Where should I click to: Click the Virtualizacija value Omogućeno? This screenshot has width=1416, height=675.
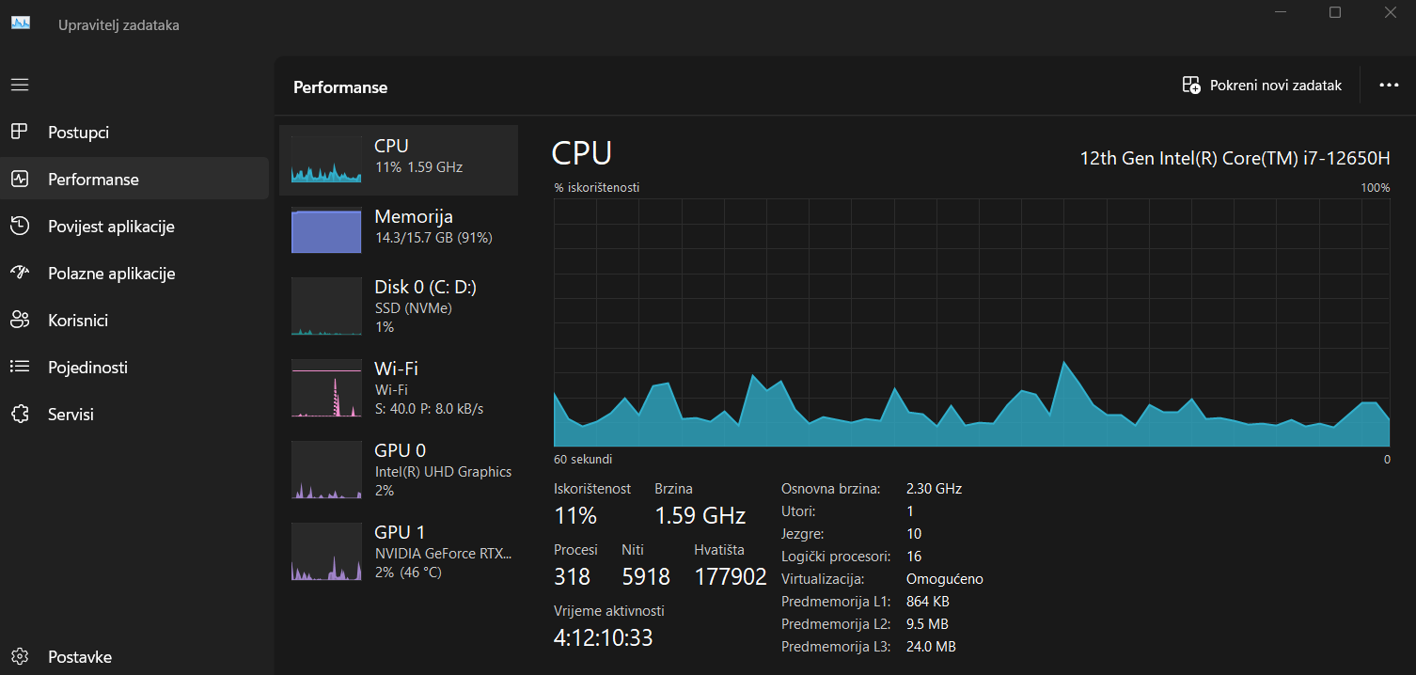[x=944, y=579]
